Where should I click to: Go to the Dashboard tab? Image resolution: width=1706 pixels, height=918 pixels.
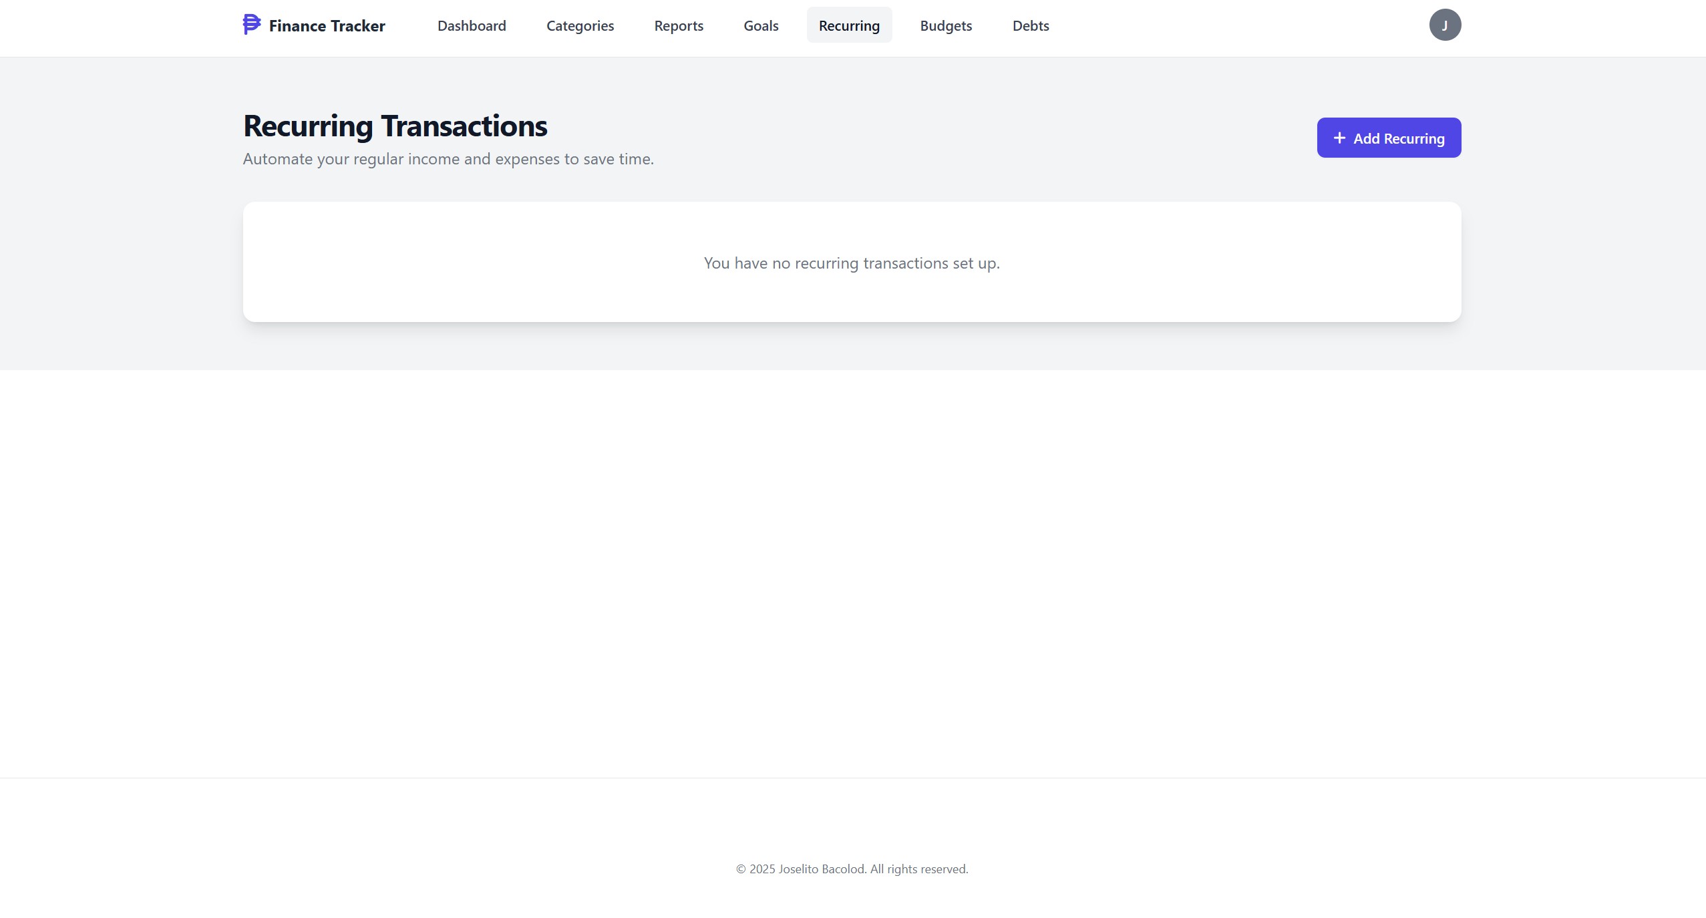[472, 26]
